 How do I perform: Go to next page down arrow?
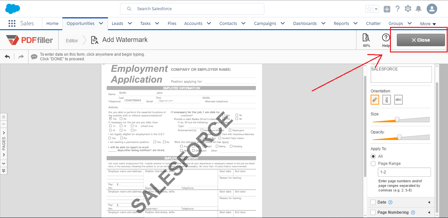4,163
